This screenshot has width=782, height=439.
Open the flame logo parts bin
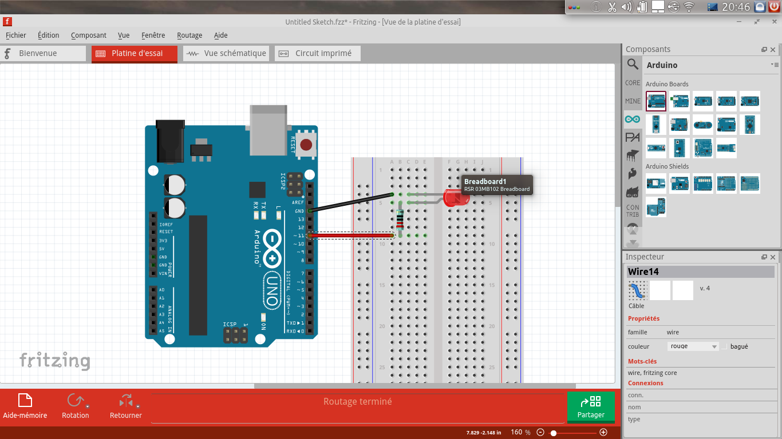(x=633, y=173)
